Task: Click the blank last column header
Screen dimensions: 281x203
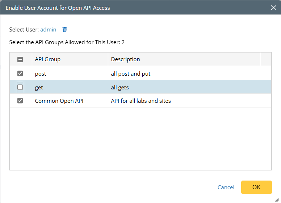Action: (266, 59)
